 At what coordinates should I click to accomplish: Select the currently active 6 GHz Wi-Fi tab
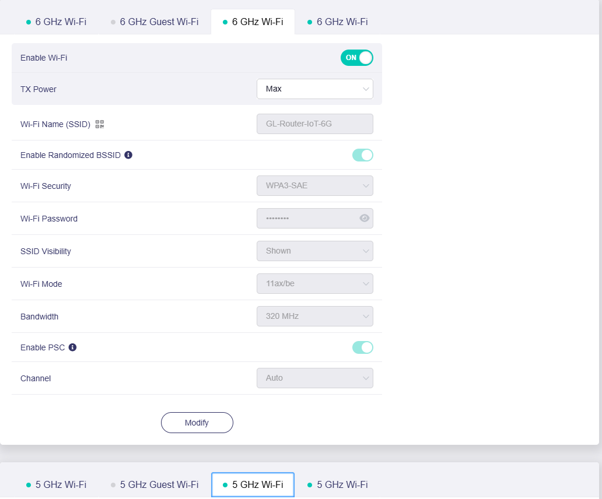click(253, 22)
